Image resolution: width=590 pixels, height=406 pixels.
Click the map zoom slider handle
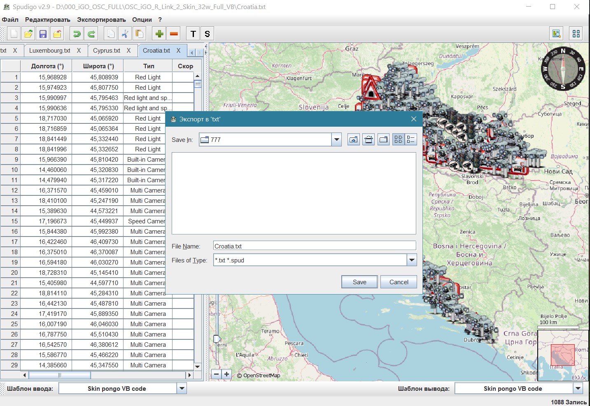click(x=217, y=339)
